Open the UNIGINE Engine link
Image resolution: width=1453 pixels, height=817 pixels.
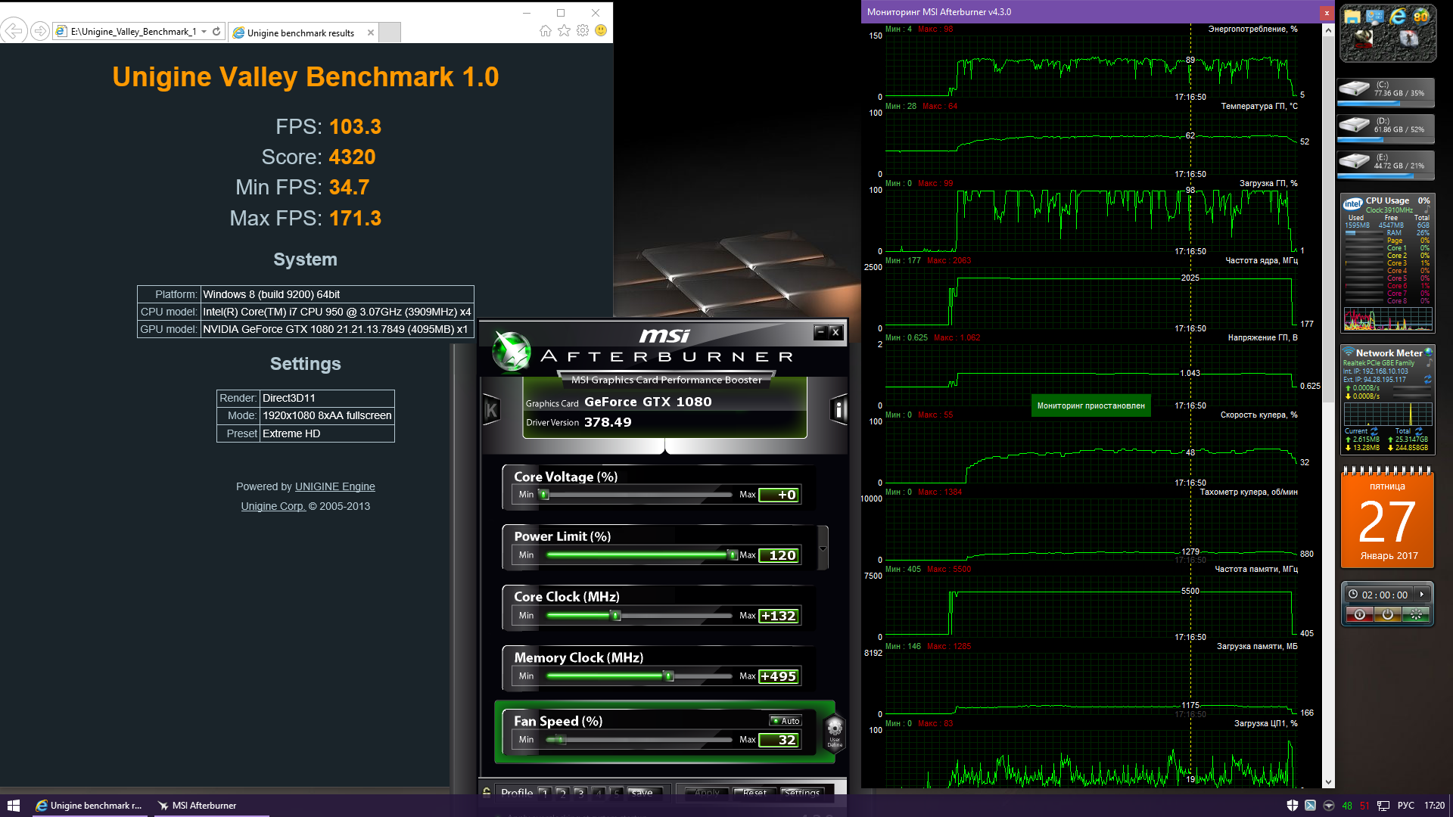pyautogui.click(x=334, y=486)
